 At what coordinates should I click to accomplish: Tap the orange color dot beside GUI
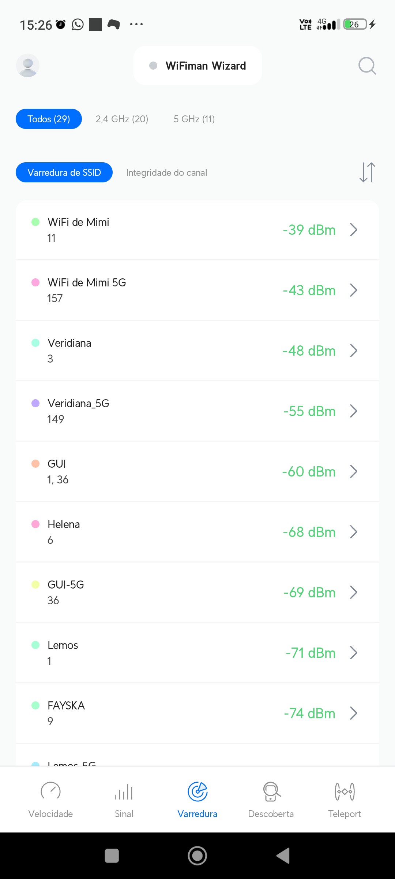click(x=35, y=464)
